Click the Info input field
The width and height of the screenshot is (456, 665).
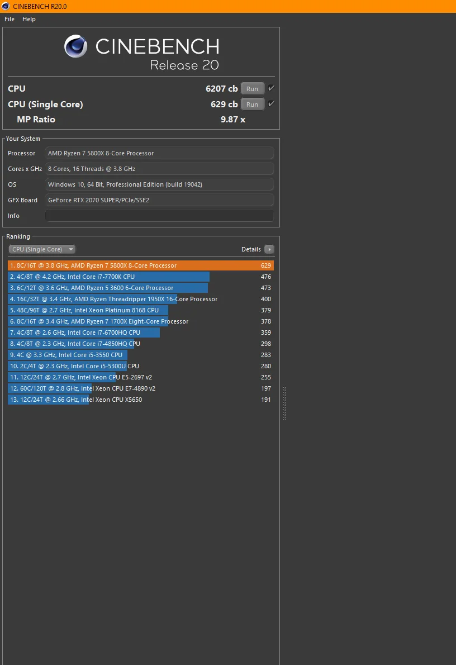pyautogui.click(x=159, y=216)
